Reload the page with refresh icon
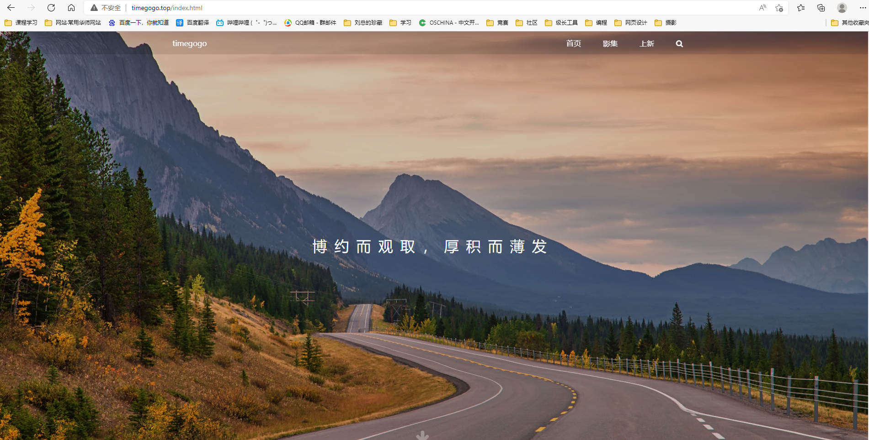The width and height of the screenshot is (869, 440). (51, 8)
